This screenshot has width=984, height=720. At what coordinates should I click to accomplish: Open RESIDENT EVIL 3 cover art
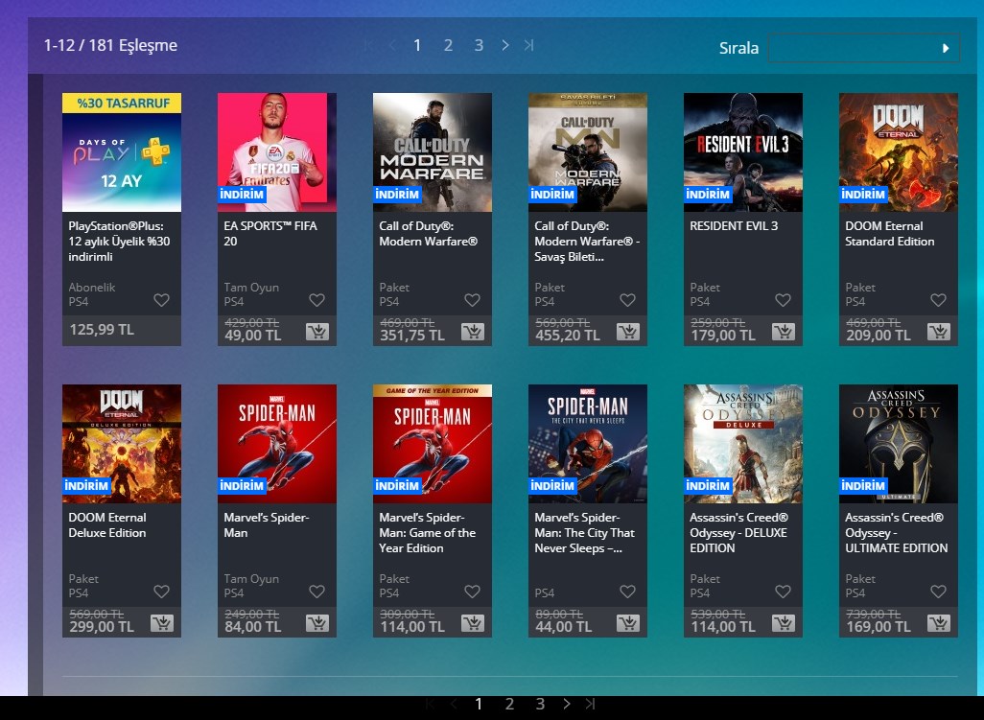743,152
